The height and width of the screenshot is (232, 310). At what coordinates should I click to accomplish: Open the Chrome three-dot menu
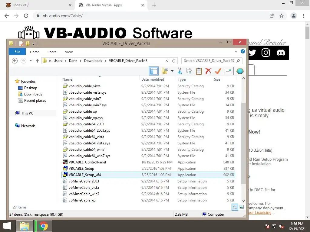(x=303, y=16)
